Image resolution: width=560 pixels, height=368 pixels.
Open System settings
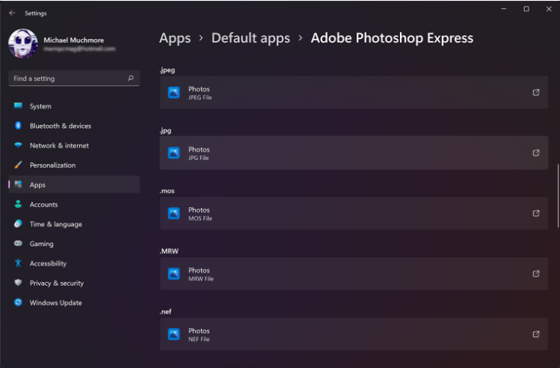click(x=74, y=106)
